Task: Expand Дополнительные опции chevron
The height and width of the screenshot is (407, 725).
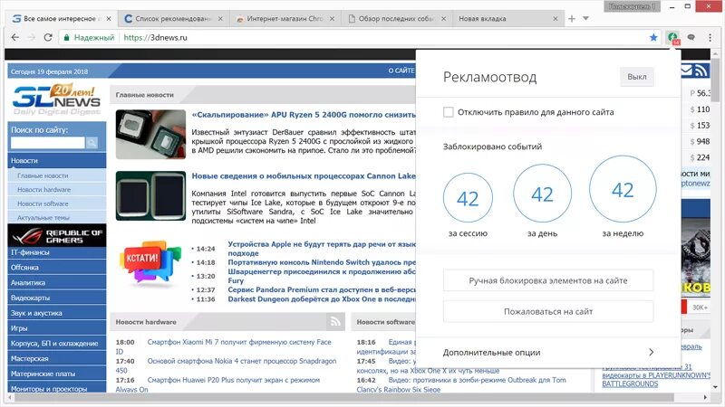Action: point(651,352)
